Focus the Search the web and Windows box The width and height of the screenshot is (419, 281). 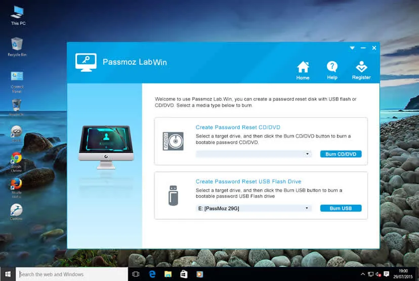(72, 274)
